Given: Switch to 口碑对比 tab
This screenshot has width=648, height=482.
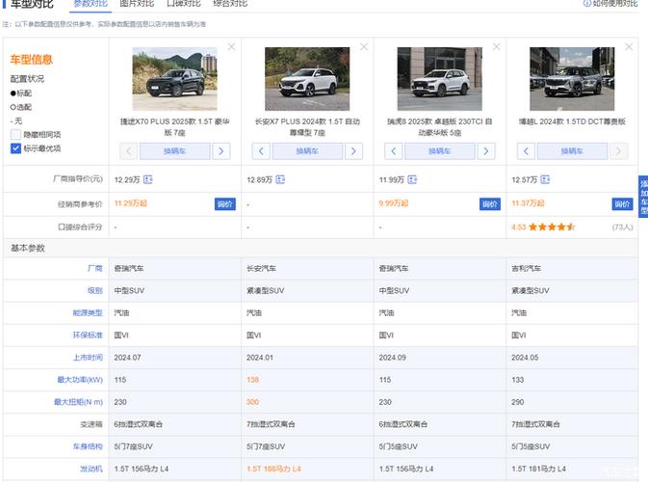Looking at the screenshot, I should pyautogui.click(x=184, y=4).
